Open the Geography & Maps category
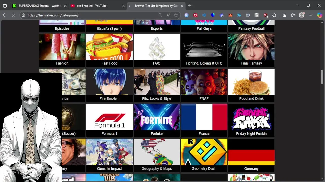This screenshot has width=325, height=182. [157, 155]
